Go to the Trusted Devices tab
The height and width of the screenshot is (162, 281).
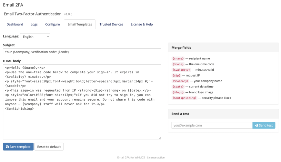[111, 25]
